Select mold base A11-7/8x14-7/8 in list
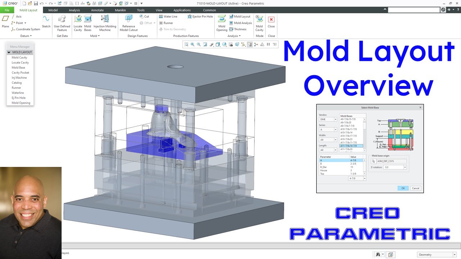Image resolution: width=461 pixels, height=259 pixels. [351, 146]
